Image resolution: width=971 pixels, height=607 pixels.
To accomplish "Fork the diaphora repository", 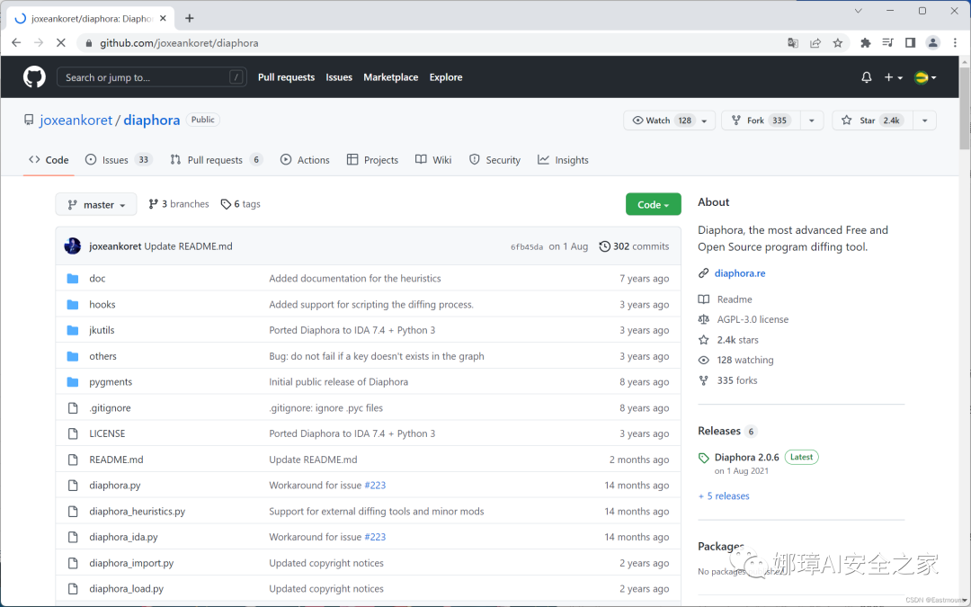I will point(762,121).
